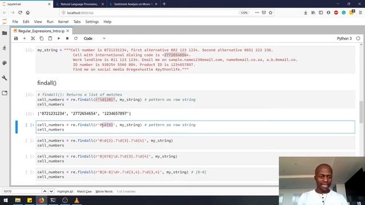Image resolution: width=365 pixels, height=205 pixels.
Task: Click the Python 3 kernel name
Action: [344, 38]
